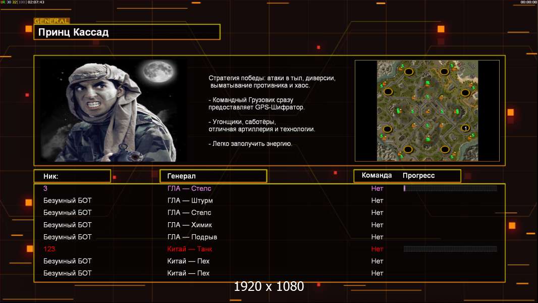
Task: Click the Прогресс column header
Action: tap(418, 176)
